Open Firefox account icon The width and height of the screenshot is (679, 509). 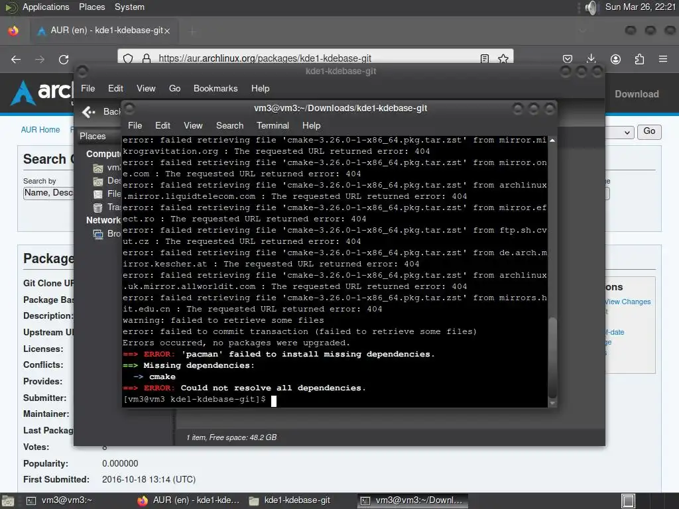tap(615, 59)
